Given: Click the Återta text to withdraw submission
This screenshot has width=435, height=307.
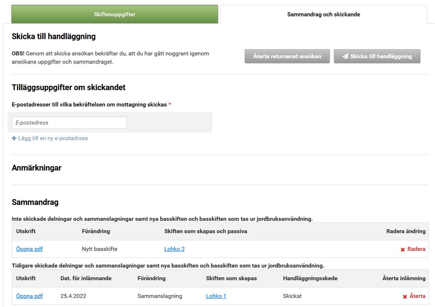Looking at the screenshot, I should pos(417,296).
